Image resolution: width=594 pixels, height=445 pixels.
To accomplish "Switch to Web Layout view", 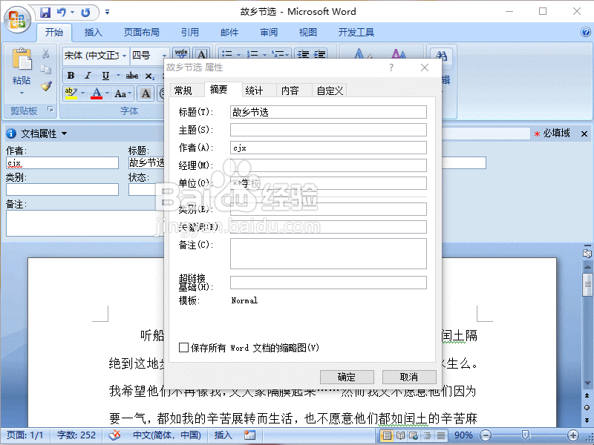I will [x=414, y=435].
